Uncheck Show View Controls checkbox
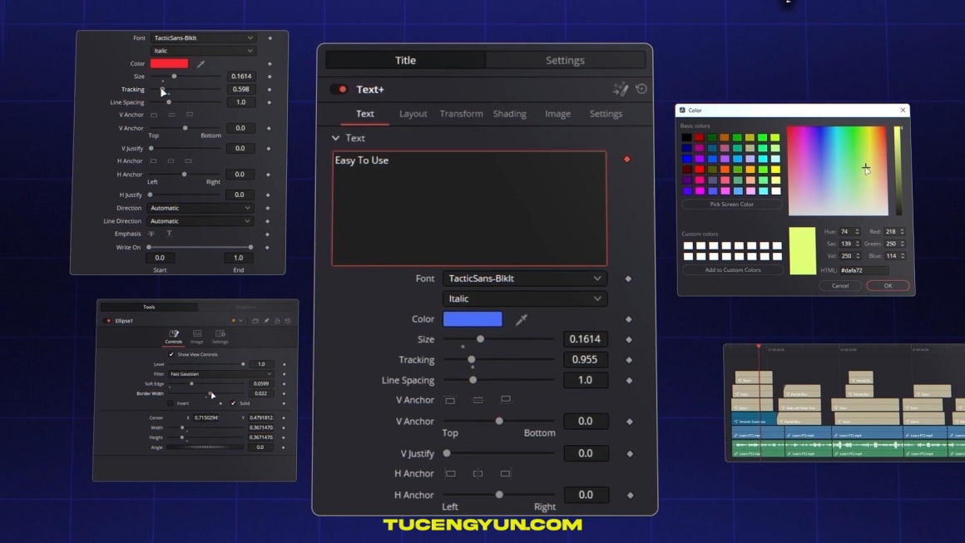 (172, 354)
